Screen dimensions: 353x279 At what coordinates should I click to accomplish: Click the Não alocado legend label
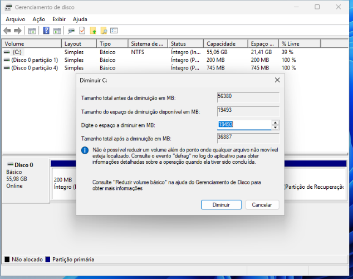click(x=27, y=260)
